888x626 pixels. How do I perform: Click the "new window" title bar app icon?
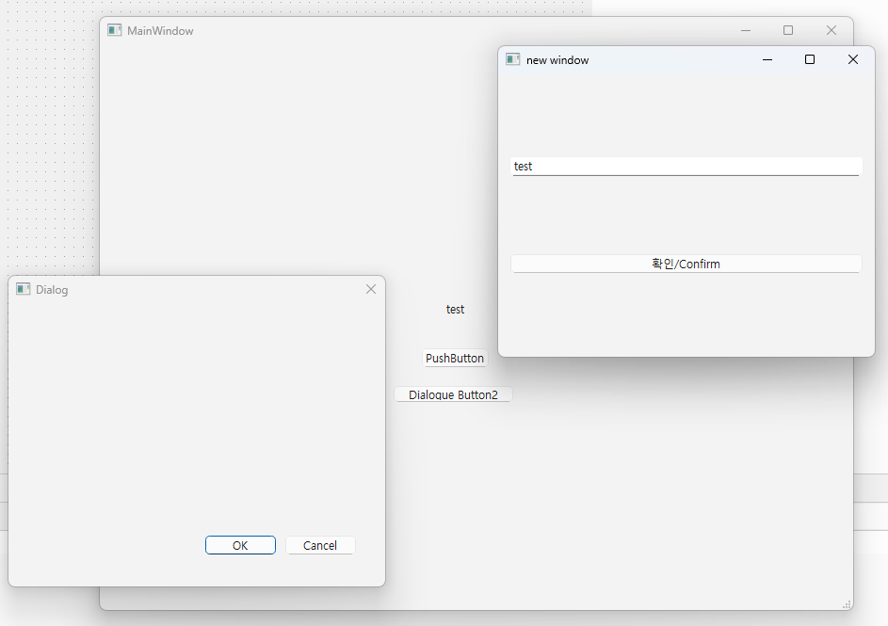pos(513,59)
